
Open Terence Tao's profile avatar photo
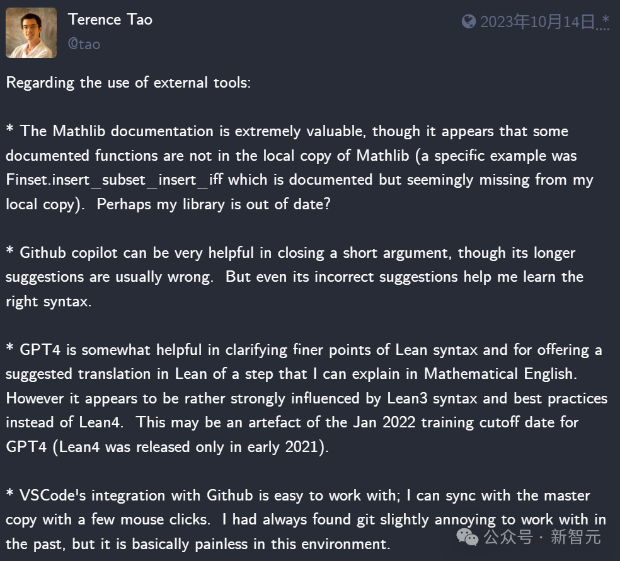tap(32, 33)
